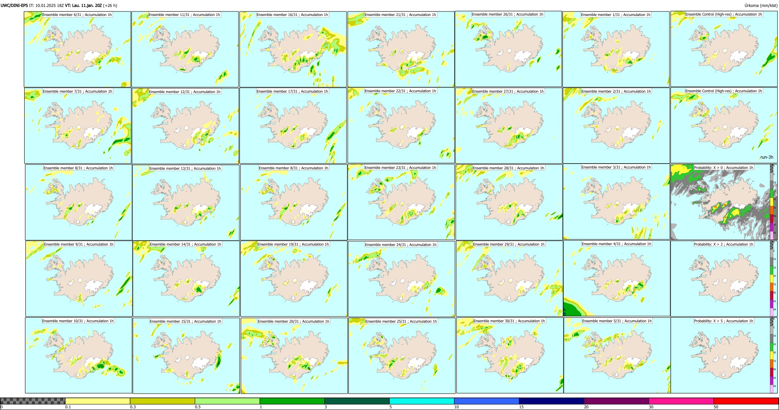The image size is (779, 410).
Task: Click the Ensemble member 12/31 map panel
Action: click(x=186, y=126)
